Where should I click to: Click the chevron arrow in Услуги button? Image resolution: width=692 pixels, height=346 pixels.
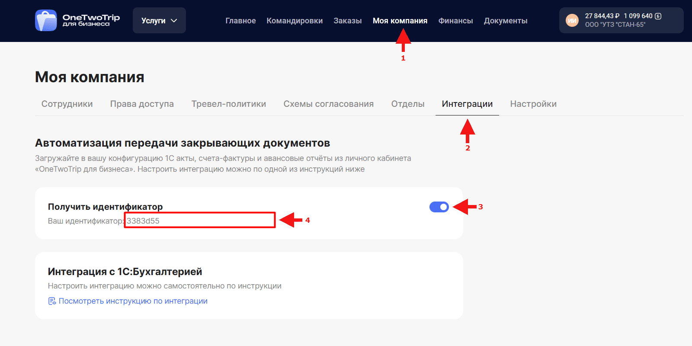(174, 20)
